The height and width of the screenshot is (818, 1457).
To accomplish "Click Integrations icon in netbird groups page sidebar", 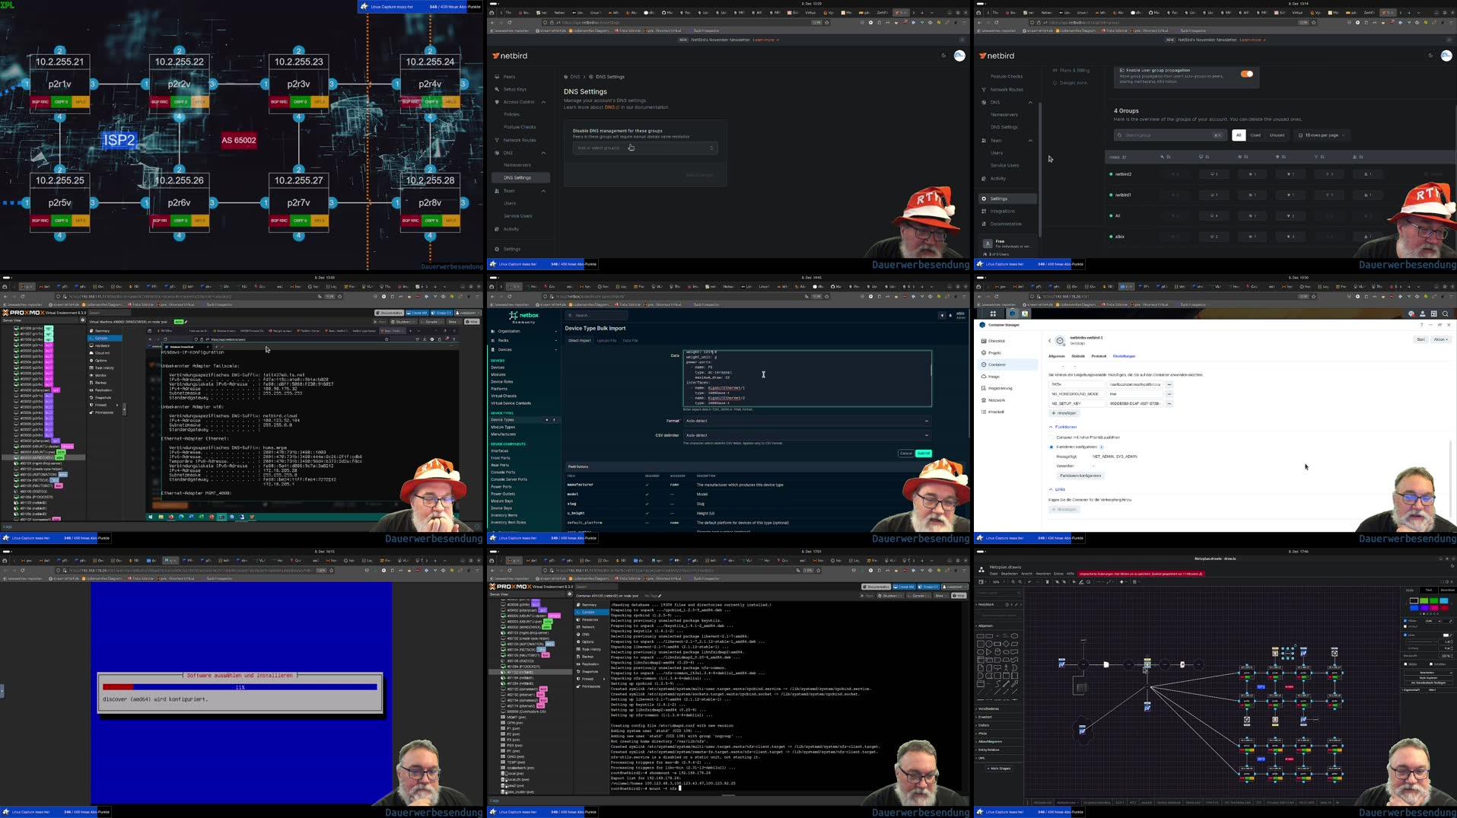I will 984,211.
